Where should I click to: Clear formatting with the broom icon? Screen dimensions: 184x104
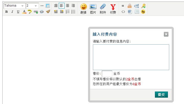[48, 11]
